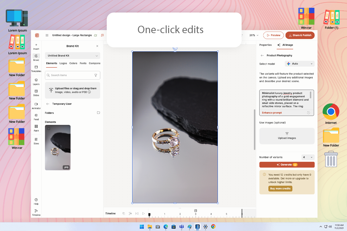Open Chrome from the taskbar
Image resolution: width=347 pixels, height=231 pixels.
[213, 227]
